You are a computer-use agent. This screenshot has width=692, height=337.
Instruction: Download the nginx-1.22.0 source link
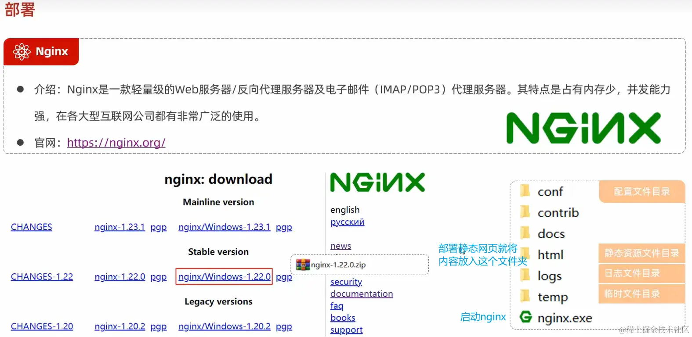tap(120, 277)
